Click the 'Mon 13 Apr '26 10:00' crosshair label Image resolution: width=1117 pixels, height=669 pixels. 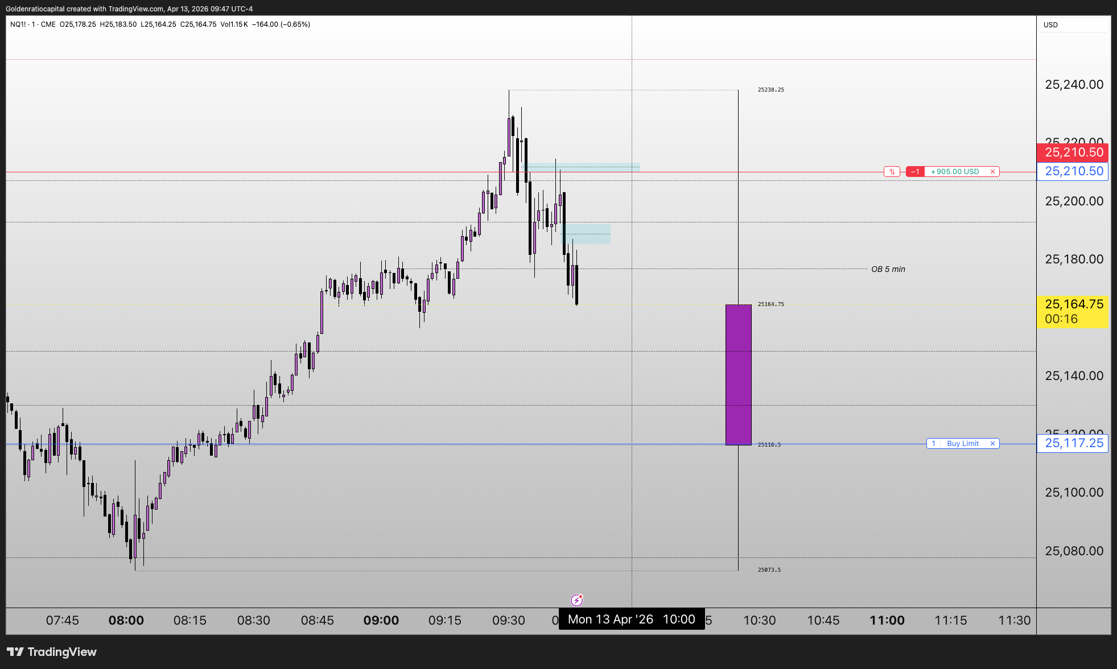click(631, 620)
